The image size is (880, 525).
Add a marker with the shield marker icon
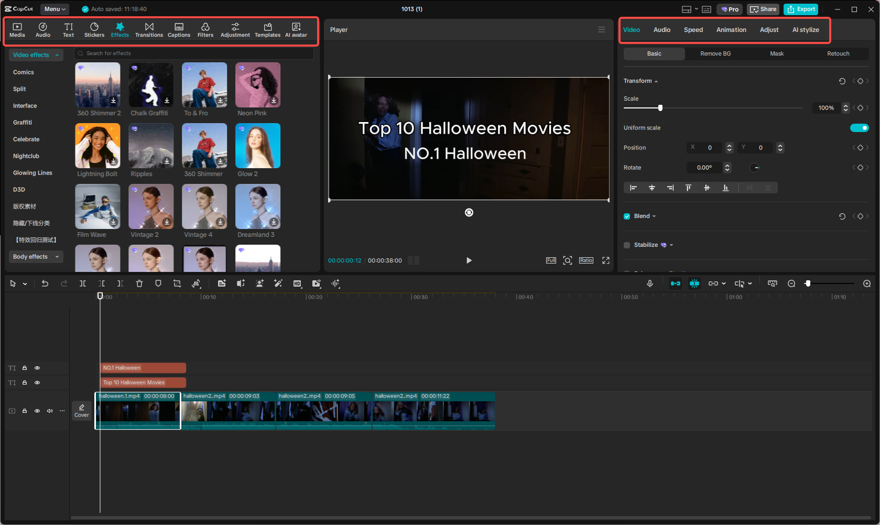point(158,283)
